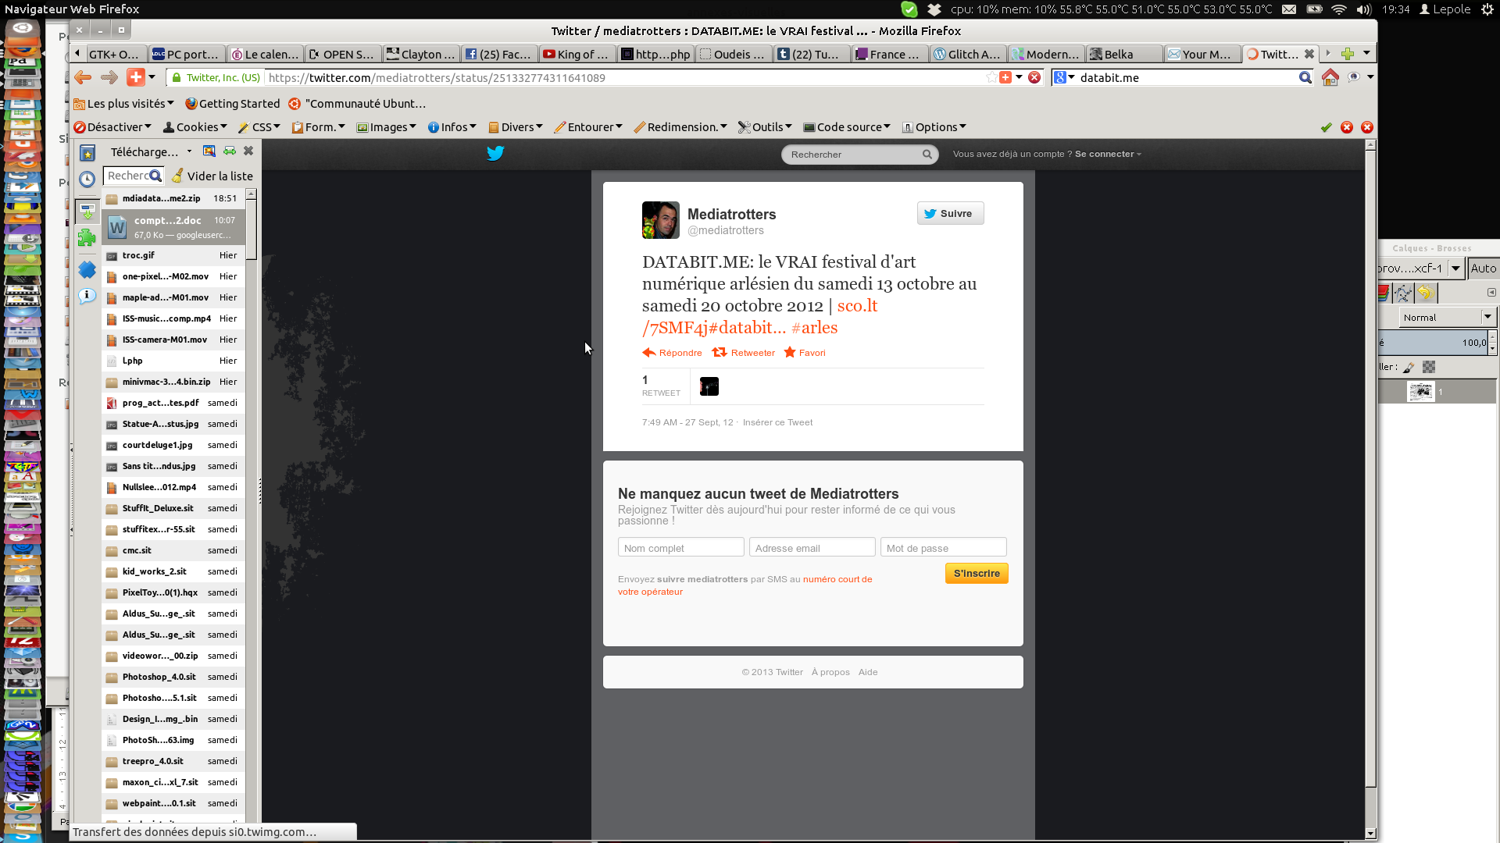
Task: Open the bookmarks panel in sidebar
Action: [x=87, y=153]
